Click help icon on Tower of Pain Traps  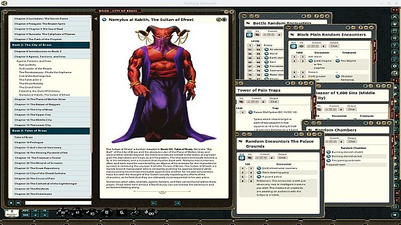click(x=301, y=83)
